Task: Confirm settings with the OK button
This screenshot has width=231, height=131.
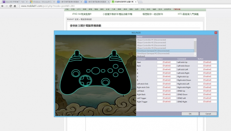Action: coord(190,114)
